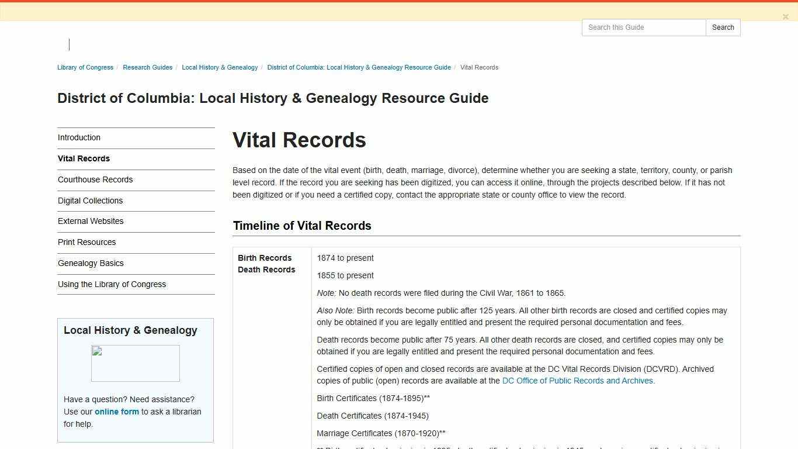Screen dimensions: 798x449
Task: Click the guide title heading link
Action: [273, 98]
